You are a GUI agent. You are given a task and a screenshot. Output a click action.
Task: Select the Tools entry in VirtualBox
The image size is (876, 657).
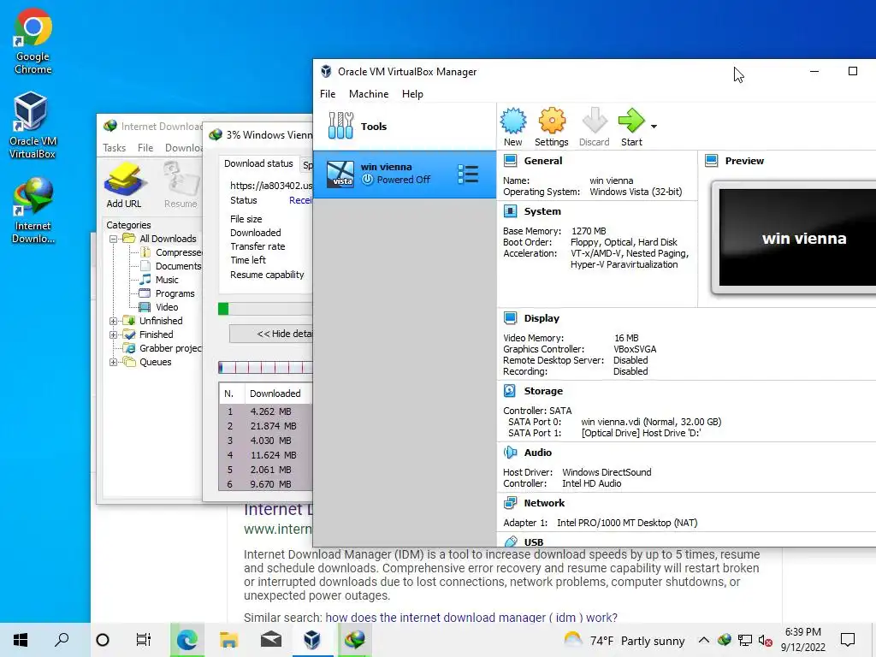coord(405,127)
